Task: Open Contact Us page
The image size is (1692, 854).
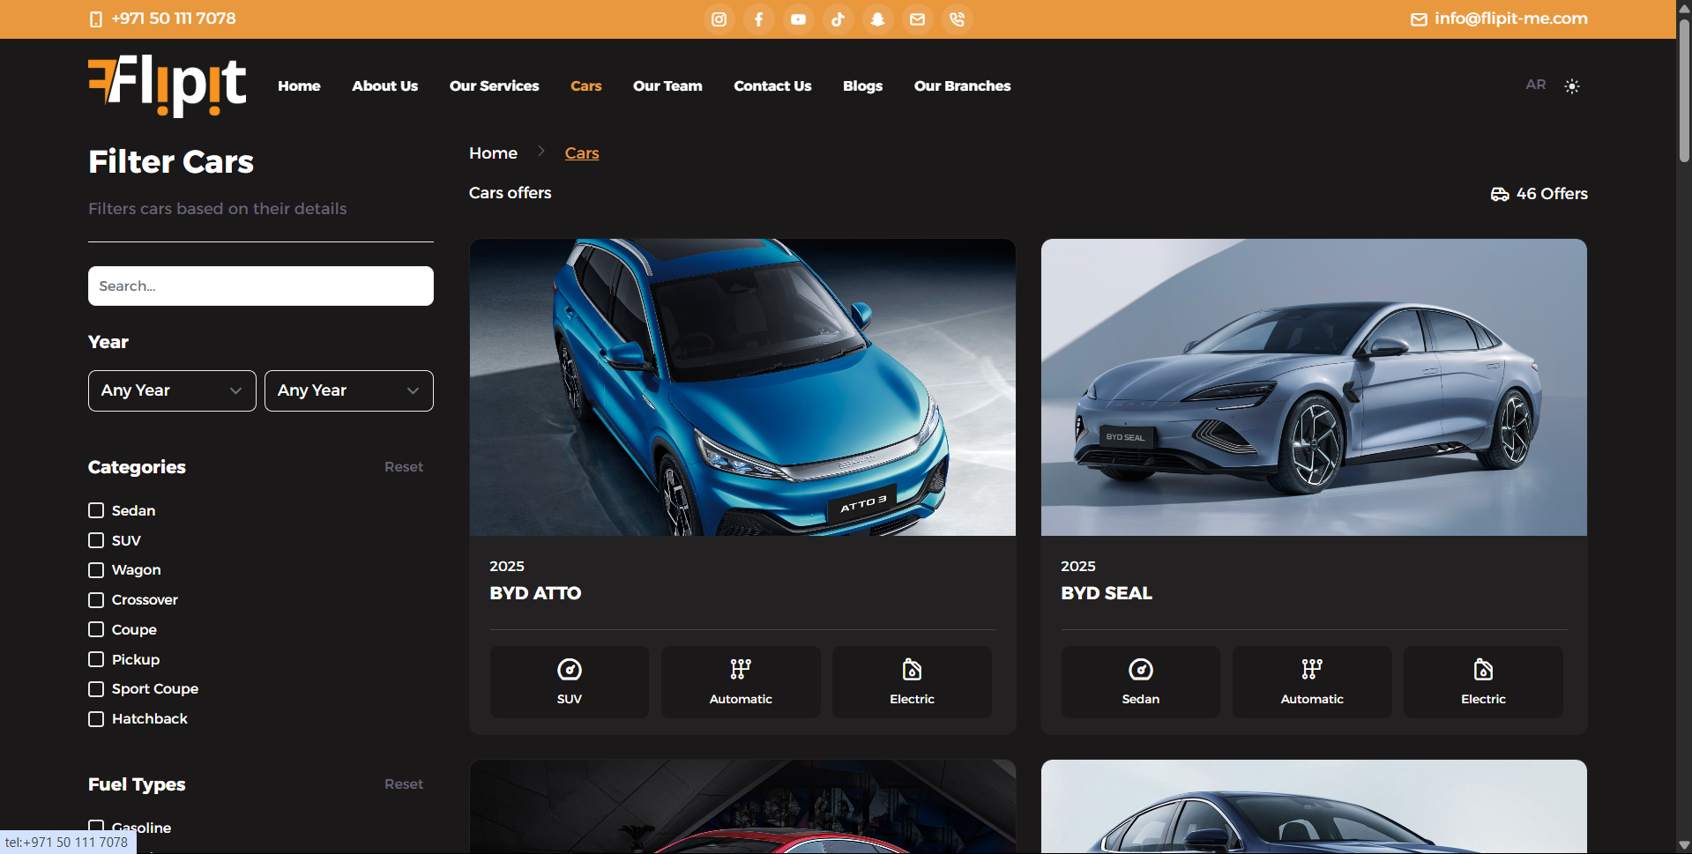Action: coord(772,86)
